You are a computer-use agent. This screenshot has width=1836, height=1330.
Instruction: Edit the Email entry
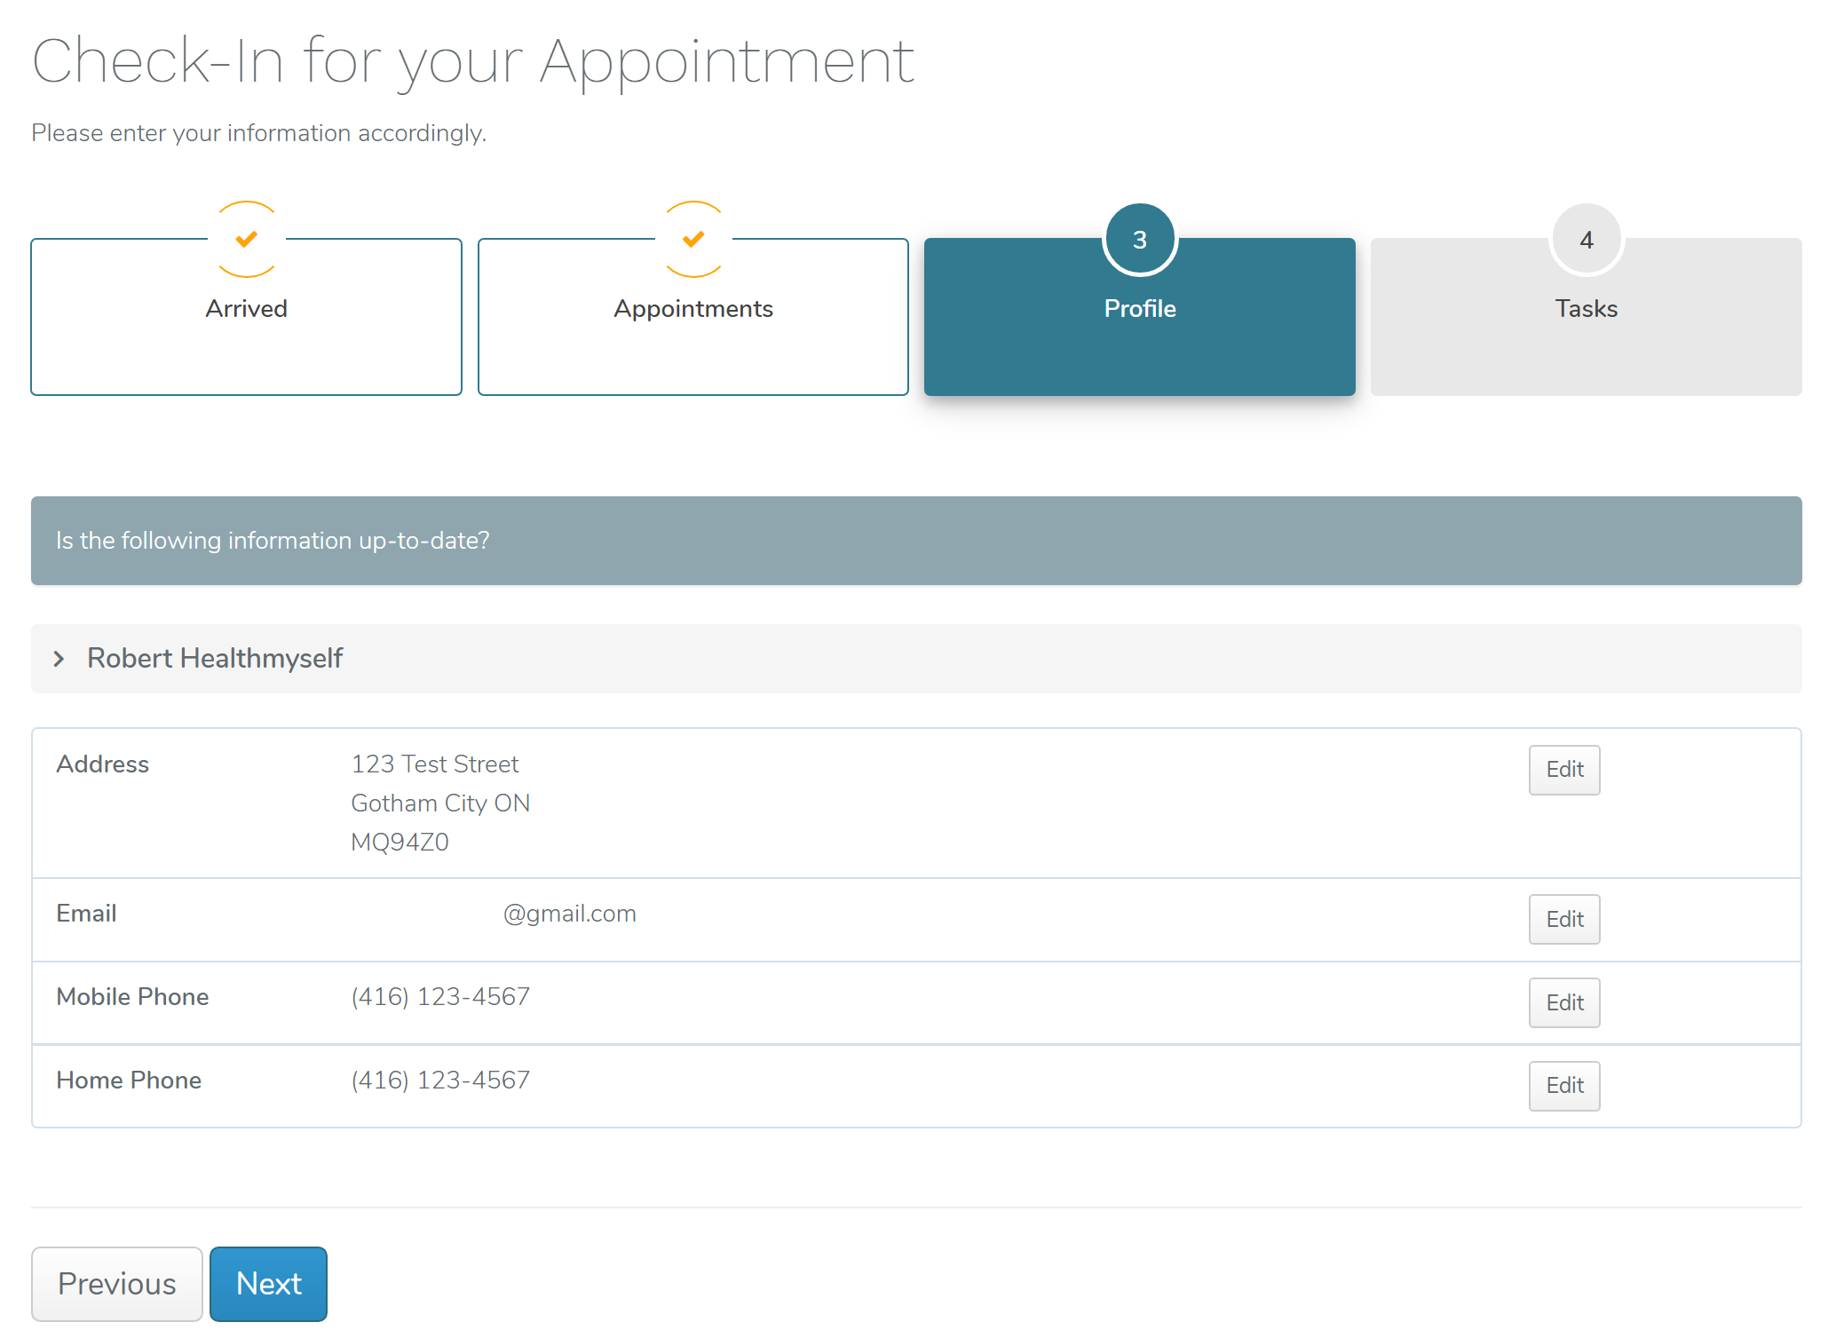click(1564, 919)
